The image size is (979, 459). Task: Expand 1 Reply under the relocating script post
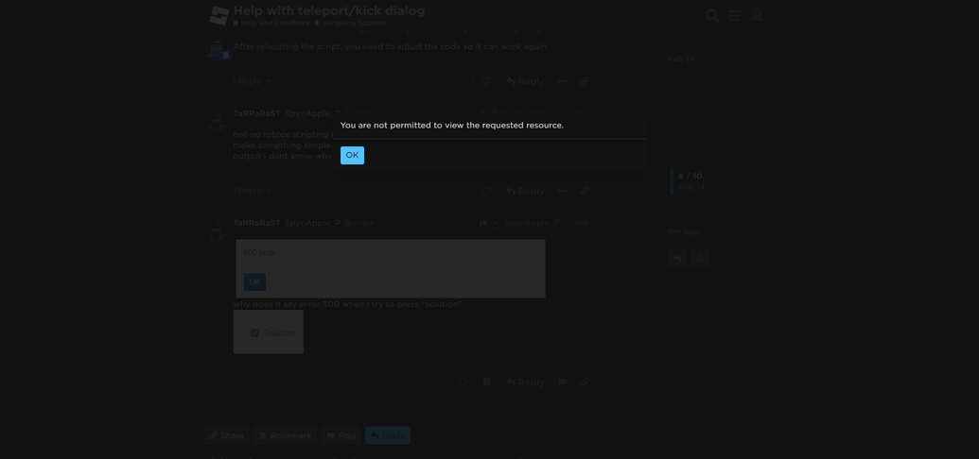[253, 81]
